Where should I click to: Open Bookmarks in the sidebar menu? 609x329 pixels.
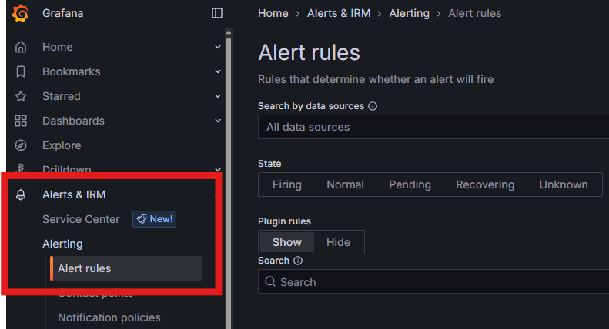[x=72, y=71]
